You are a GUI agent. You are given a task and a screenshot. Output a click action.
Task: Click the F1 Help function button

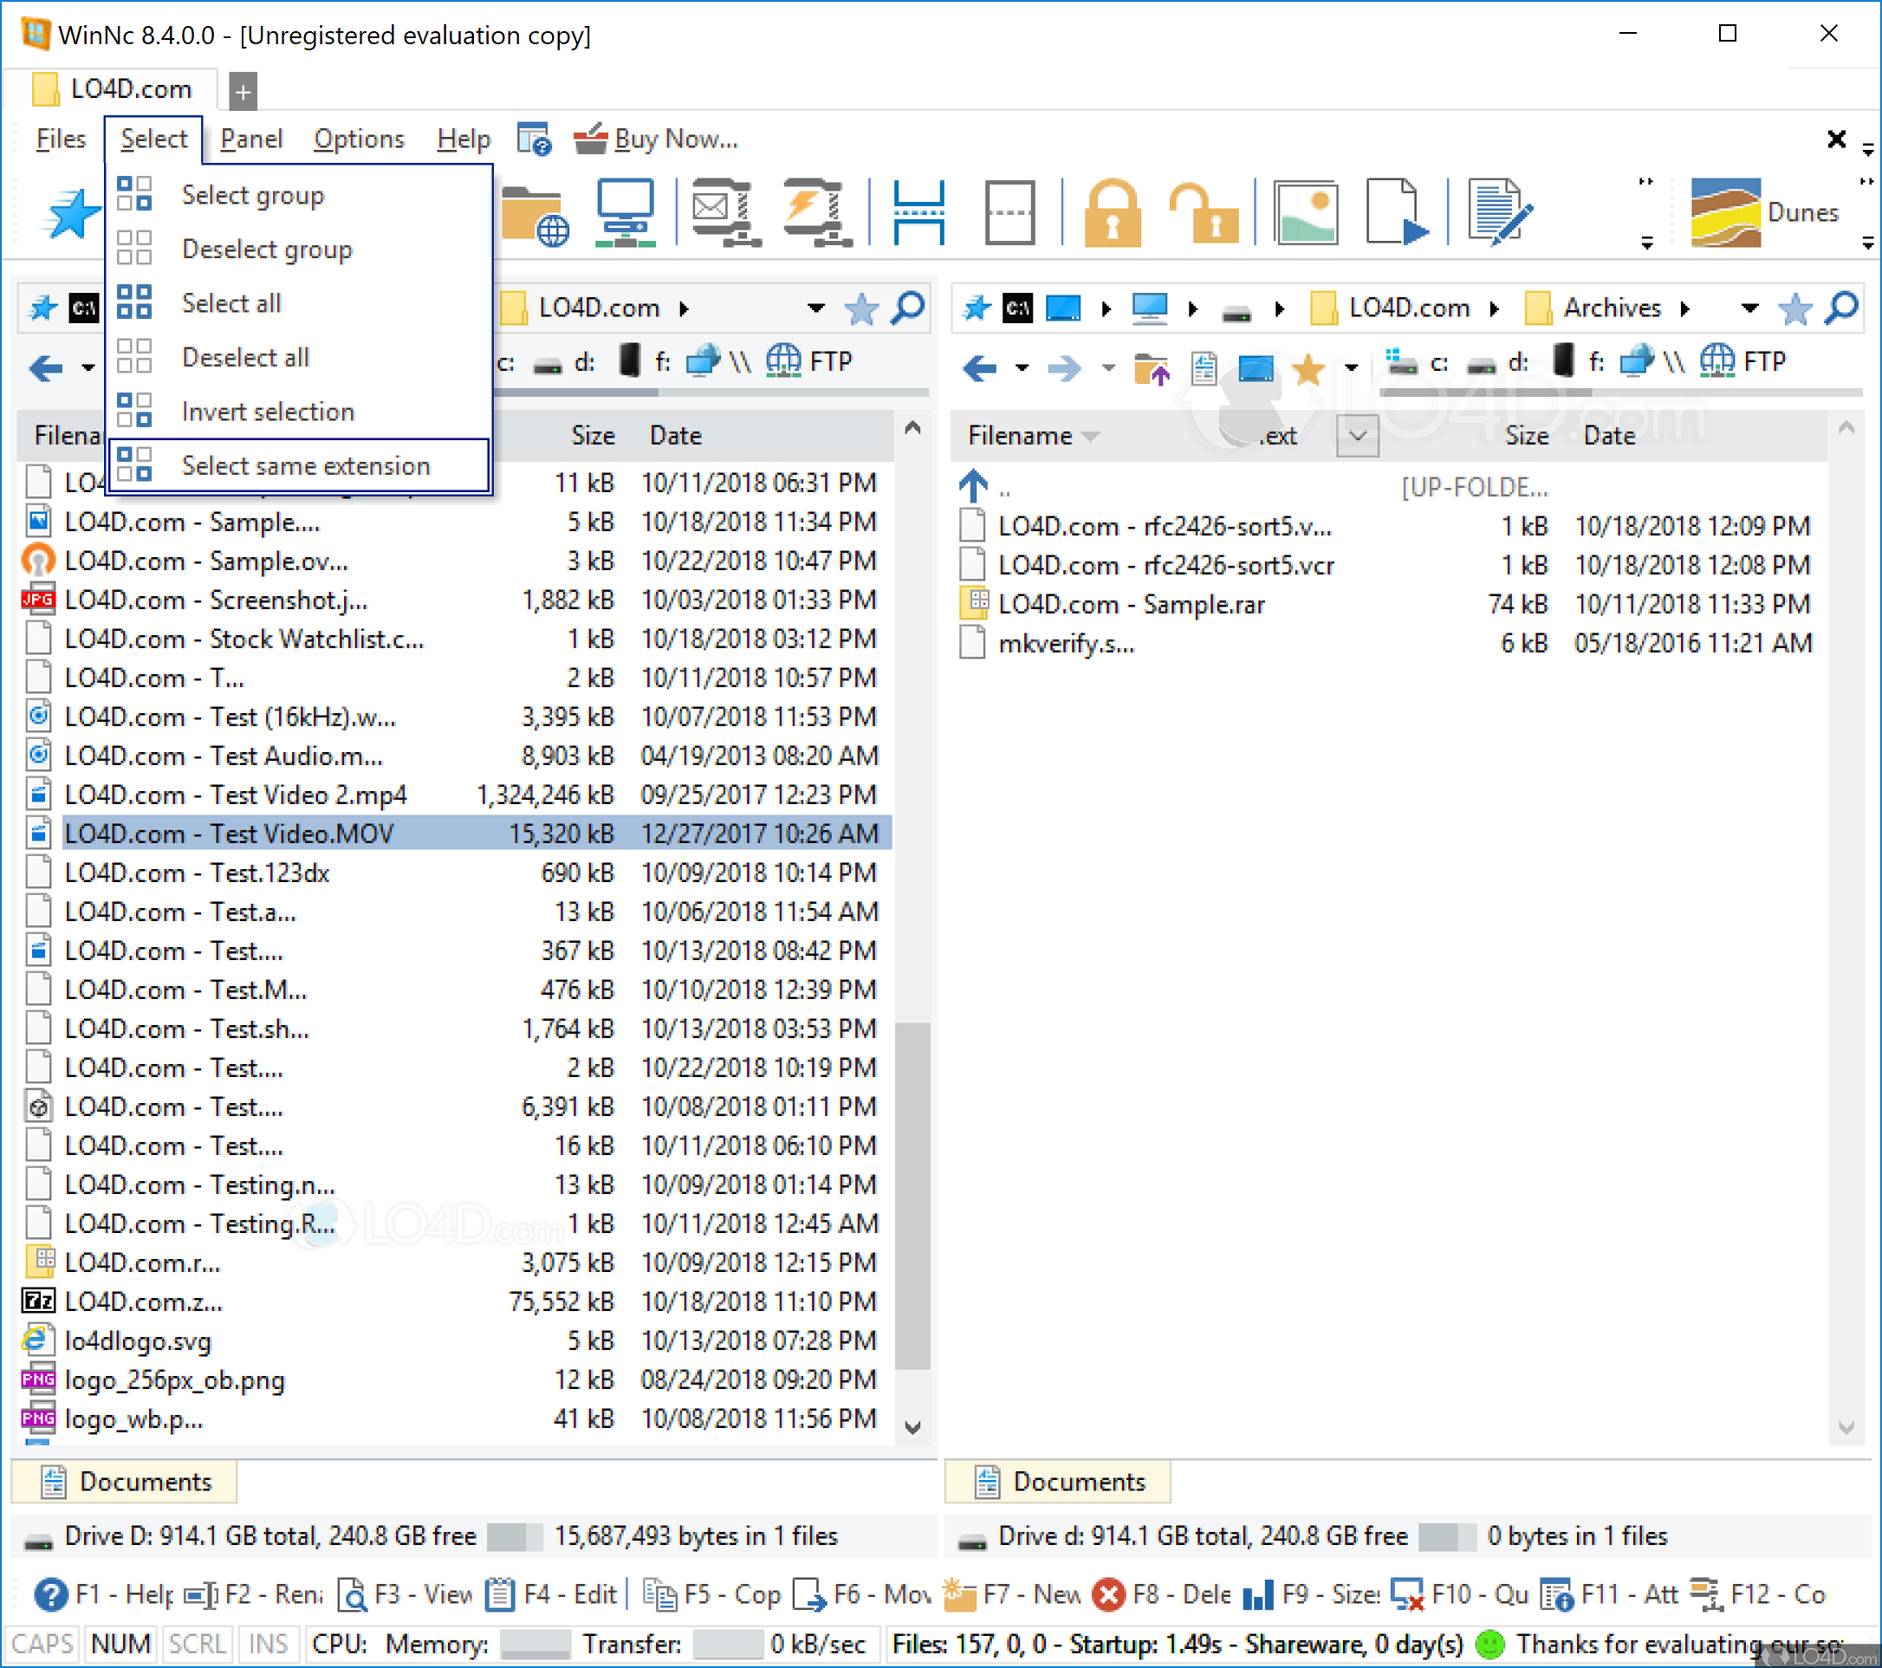click(104, 1594)
